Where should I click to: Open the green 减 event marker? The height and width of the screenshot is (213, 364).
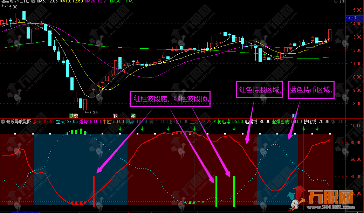pos(133,116)
